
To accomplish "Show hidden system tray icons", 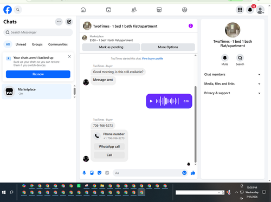I will [236, 192].
